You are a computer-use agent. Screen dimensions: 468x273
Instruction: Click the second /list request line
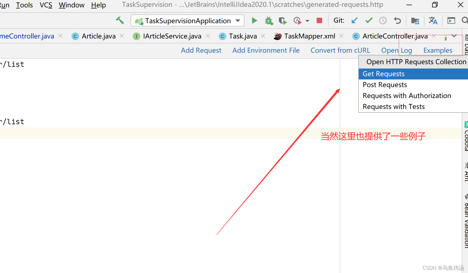coord(12,122)
